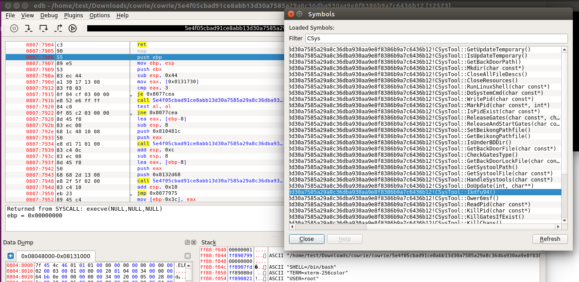The image size is (579, 282).
Task: Add a new Data Dump tab
Action: (x=11, y=256)
